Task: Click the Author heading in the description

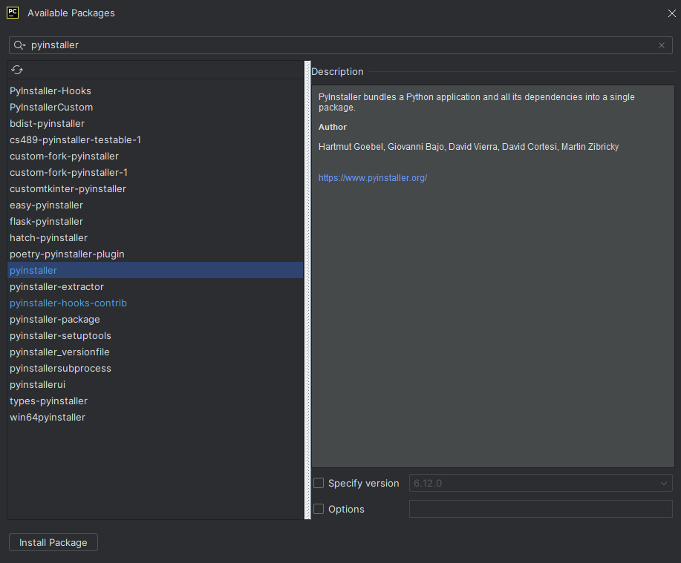Action: pos(332,127)
